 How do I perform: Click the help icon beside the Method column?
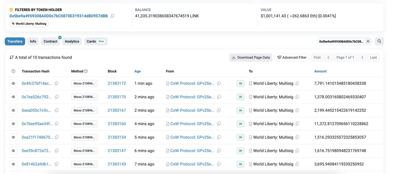click(86, 71)
